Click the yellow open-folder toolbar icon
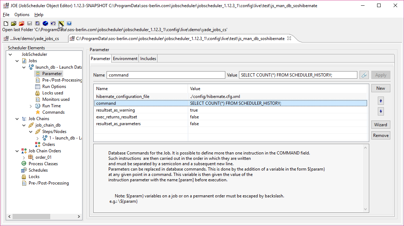The height and width of the screenshot is (226, 404). tap(14, 23)
